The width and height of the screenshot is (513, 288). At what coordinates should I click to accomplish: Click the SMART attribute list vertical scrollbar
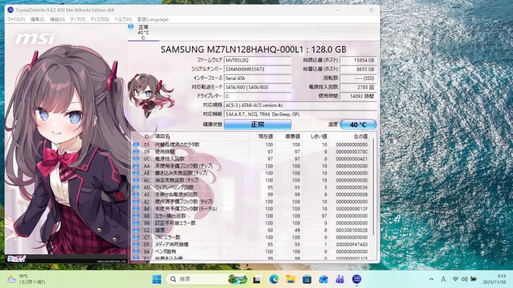coord(374,190)
